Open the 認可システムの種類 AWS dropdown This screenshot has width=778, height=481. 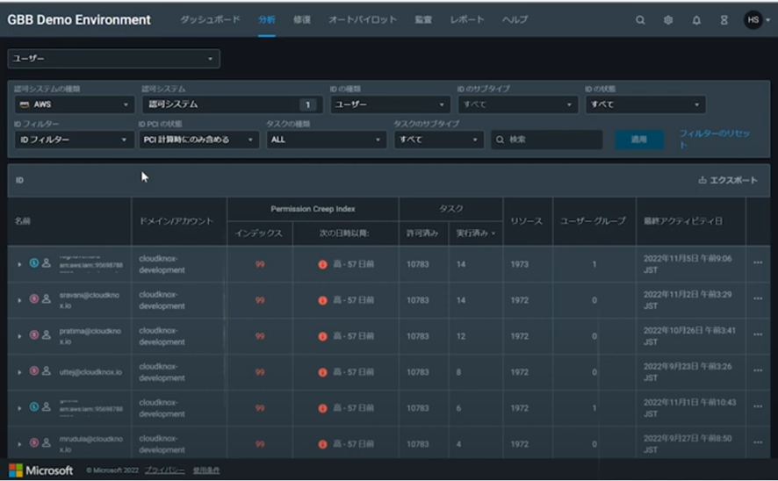tap(75, 104)
